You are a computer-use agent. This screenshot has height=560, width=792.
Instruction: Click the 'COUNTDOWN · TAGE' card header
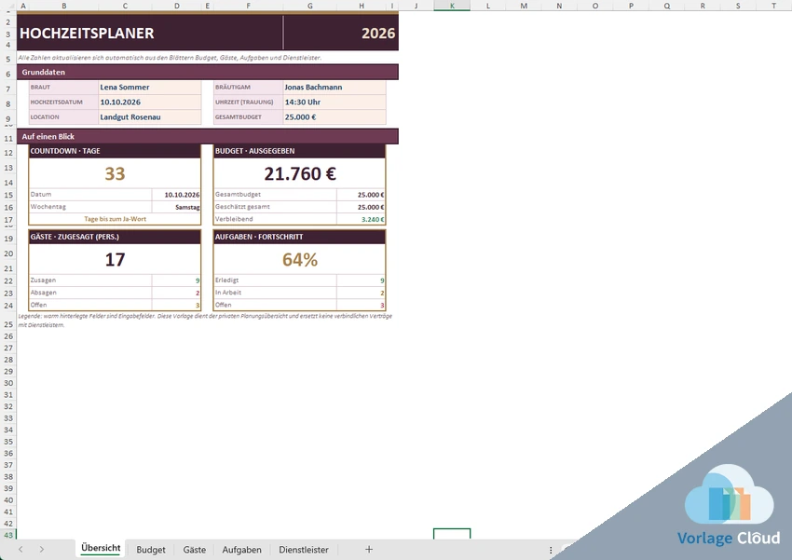(x=115, y=151)
